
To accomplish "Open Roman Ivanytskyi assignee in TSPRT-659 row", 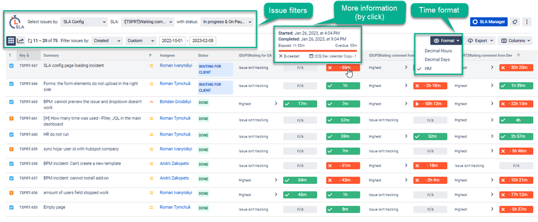I will pos(176,149).
